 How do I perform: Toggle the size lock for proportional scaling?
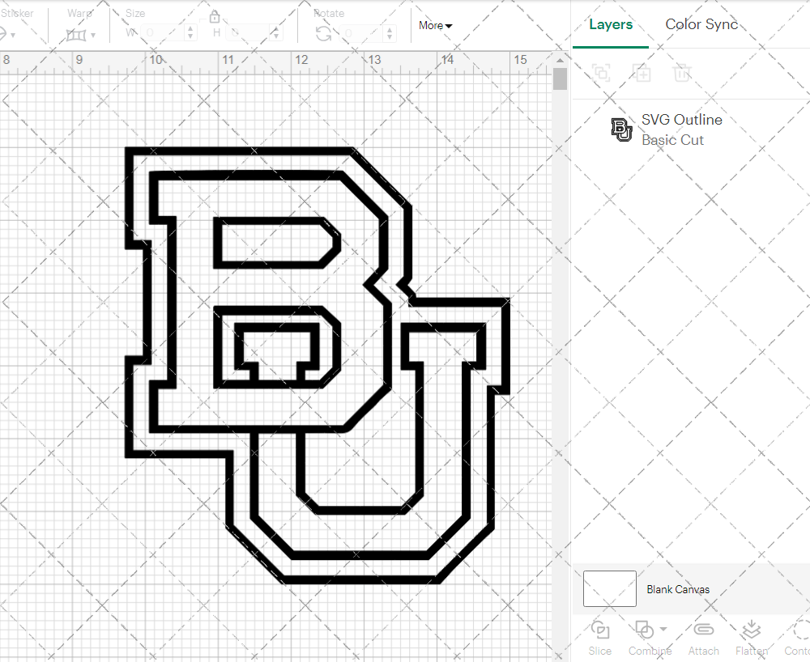click(x=215, y=16)
